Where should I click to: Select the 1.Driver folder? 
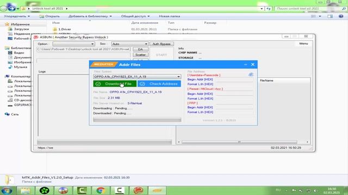(64, 29)
